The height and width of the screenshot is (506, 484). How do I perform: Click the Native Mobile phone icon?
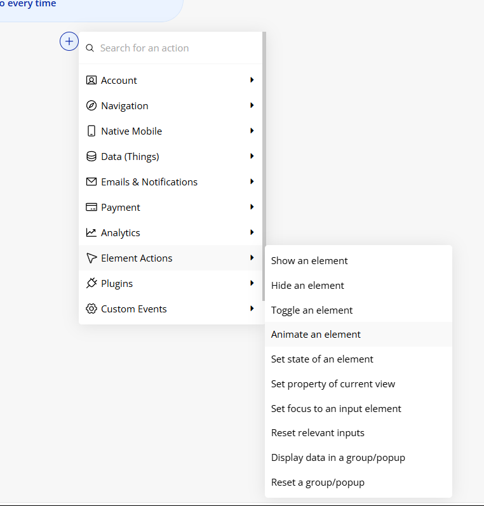[91, 131]
